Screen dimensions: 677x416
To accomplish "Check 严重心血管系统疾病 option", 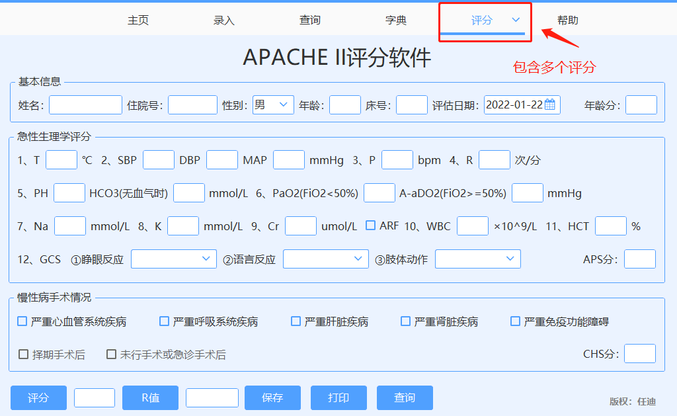I will (20, 321).
